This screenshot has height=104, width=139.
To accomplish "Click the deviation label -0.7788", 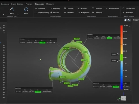I will [67, 83].
